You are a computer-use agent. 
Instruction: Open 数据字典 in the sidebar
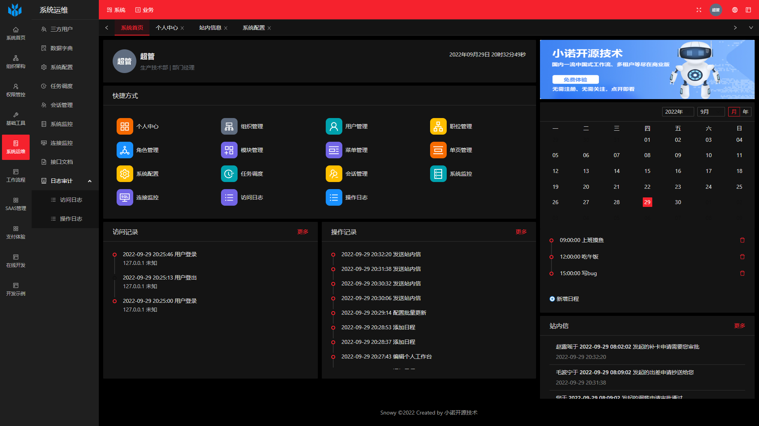[x=65, y=48]
